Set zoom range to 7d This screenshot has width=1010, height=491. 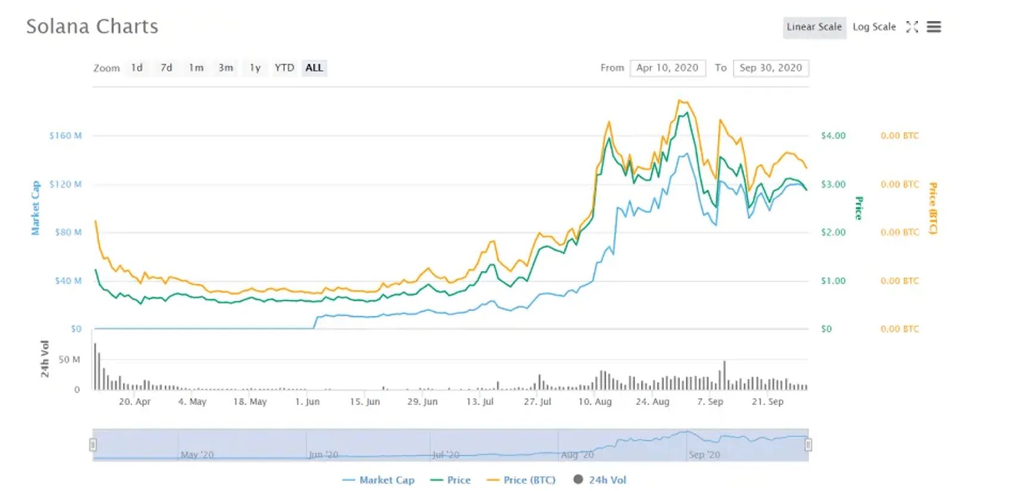[166, 68]
